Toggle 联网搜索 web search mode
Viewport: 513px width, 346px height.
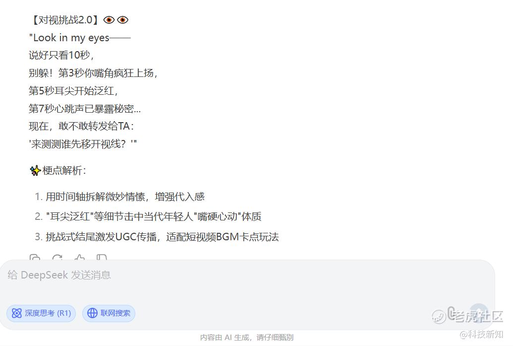[x=109, y=313]
